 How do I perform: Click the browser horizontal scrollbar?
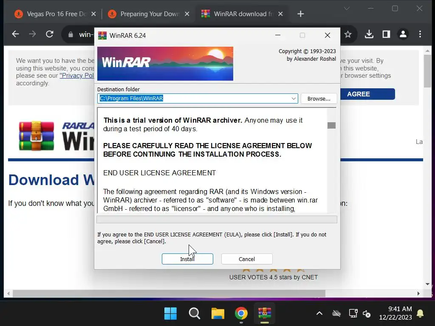pyautogui.click(x=169, y=293)
